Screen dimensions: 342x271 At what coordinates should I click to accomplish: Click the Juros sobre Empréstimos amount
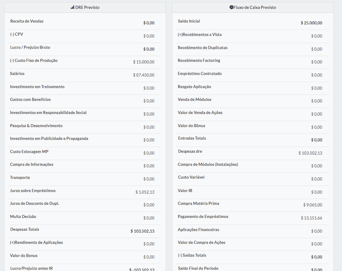click(x=145, y=192)
